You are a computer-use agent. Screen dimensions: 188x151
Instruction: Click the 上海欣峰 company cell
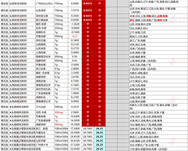45,53
